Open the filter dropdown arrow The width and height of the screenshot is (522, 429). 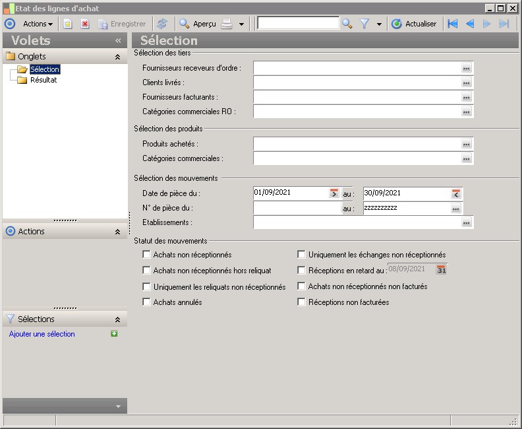pos(379,24)
